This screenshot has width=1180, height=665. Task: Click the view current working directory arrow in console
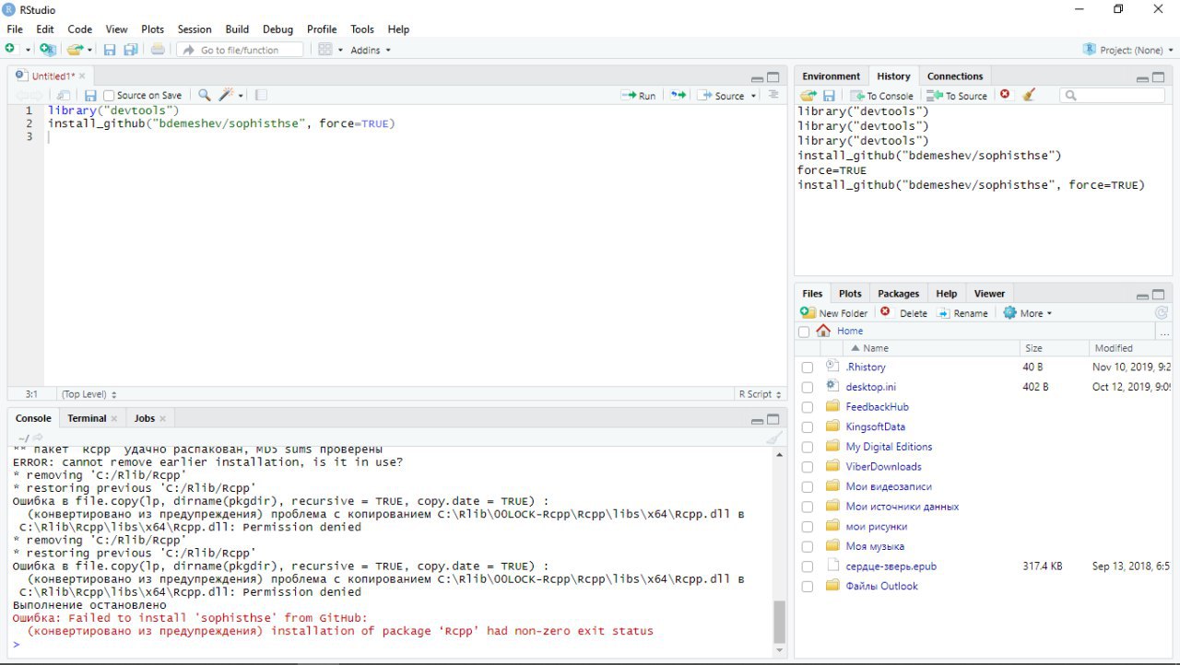pos(38,438)
